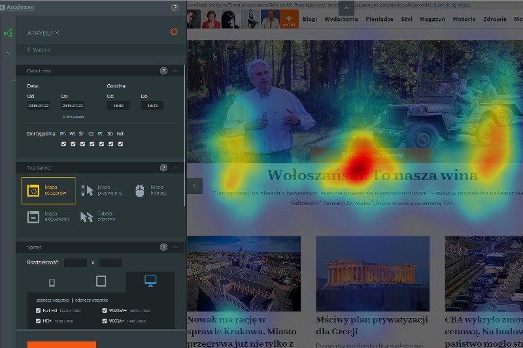
Task: Open the 'Mściwy plan prywatyzacji dla Grecji' article
Action: 371,325
